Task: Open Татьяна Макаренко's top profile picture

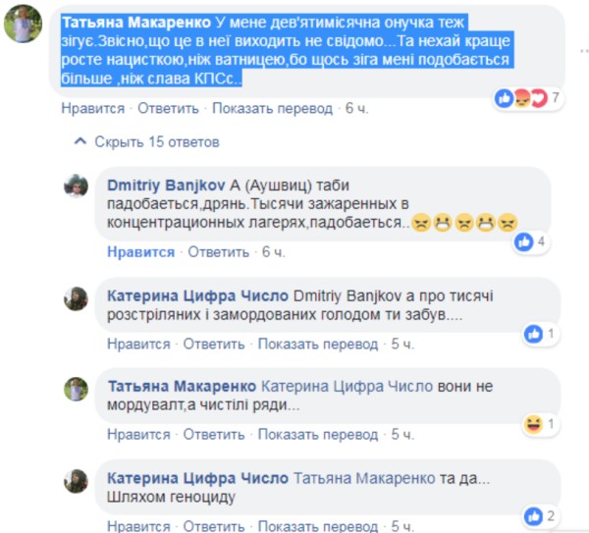Action: coord(23,24)
